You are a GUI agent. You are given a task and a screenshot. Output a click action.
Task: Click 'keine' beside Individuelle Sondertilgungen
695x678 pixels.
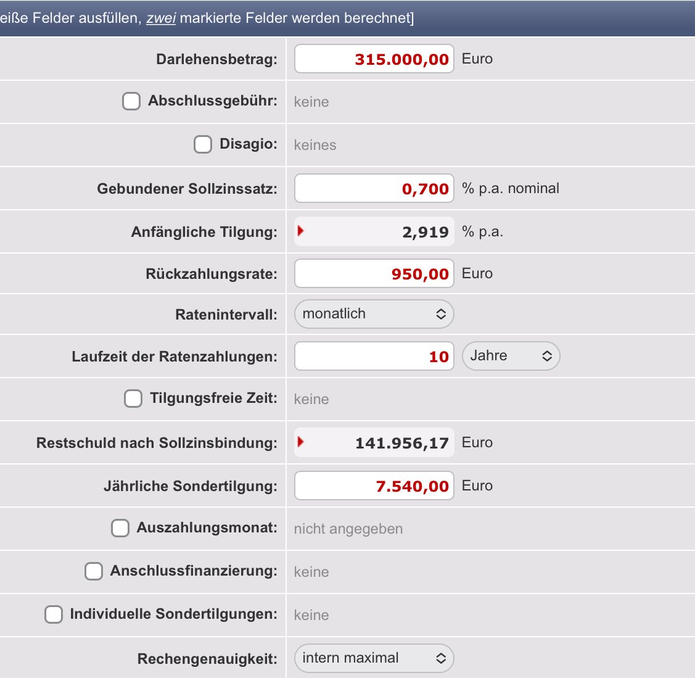(311, 615)
